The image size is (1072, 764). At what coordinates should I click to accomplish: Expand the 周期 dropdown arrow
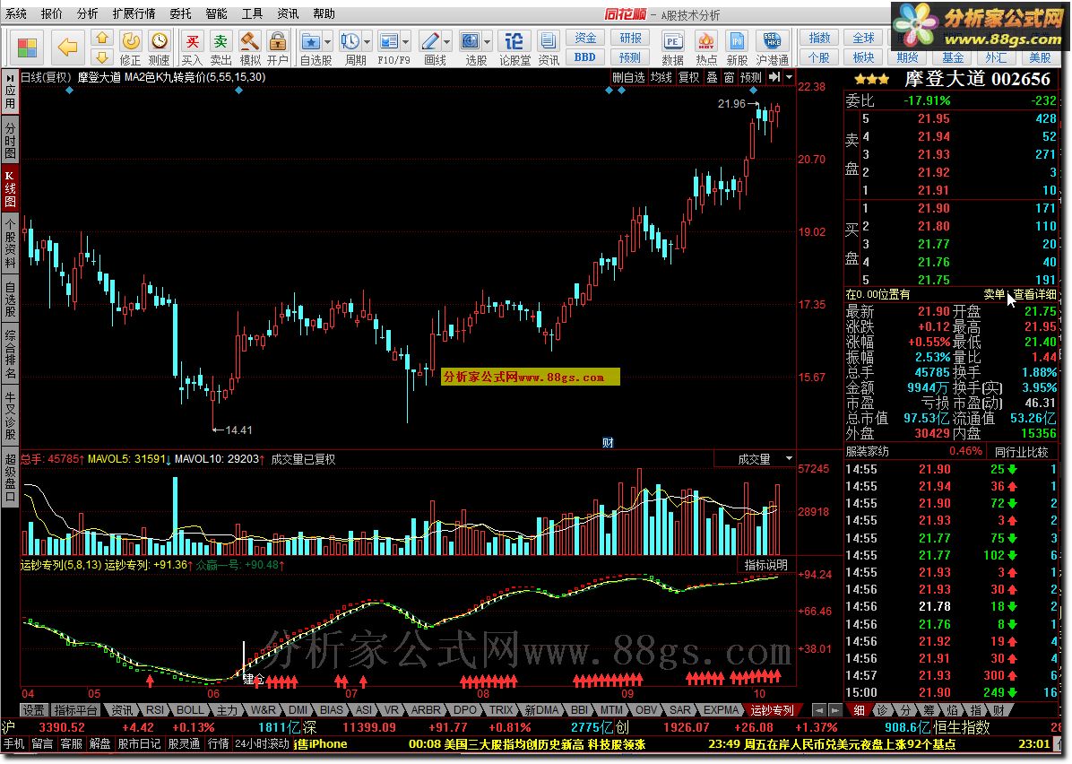367,42
